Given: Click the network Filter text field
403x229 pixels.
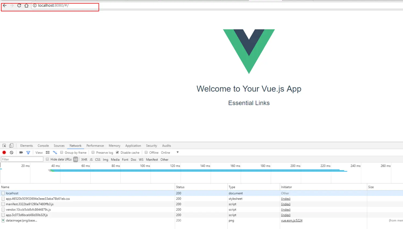Looking at the screenshot, I should (22, 159).
